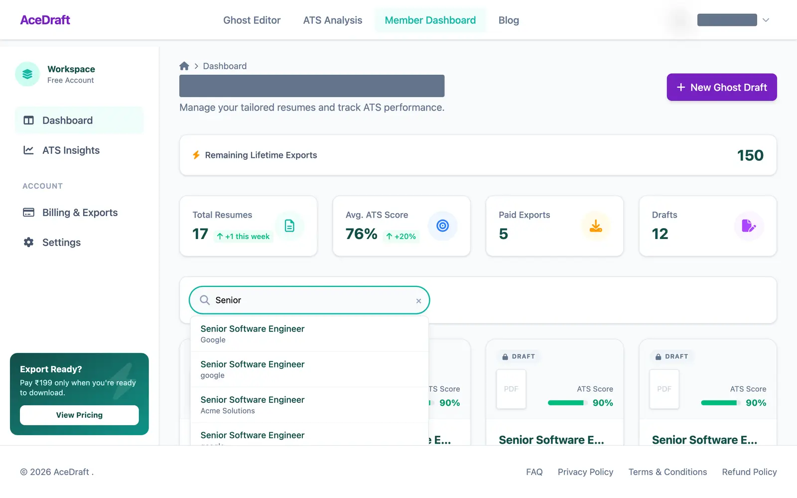This screenshot has height=498, width=797.
Task: Select the ATS Insights sidebar item
Action: [x=79, y=150]
